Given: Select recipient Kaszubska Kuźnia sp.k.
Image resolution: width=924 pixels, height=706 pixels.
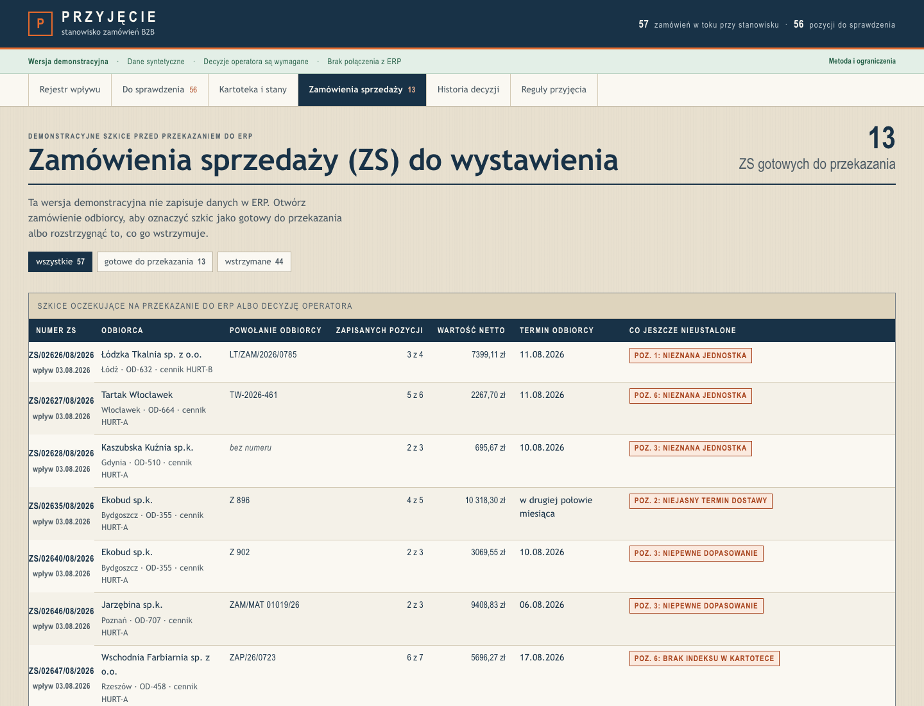Looking at the screenshot, I should click(x=147, y=447).
